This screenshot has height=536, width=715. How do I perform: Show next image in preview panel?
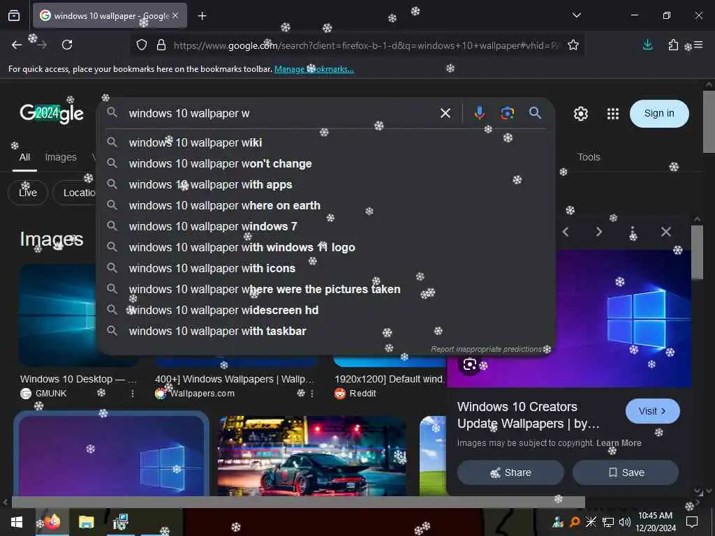pyautogui.click(x=598, y=232)
